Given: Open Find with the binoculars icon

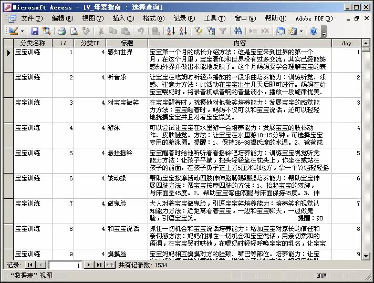Looking at the screenshot, I should [237, 31].
